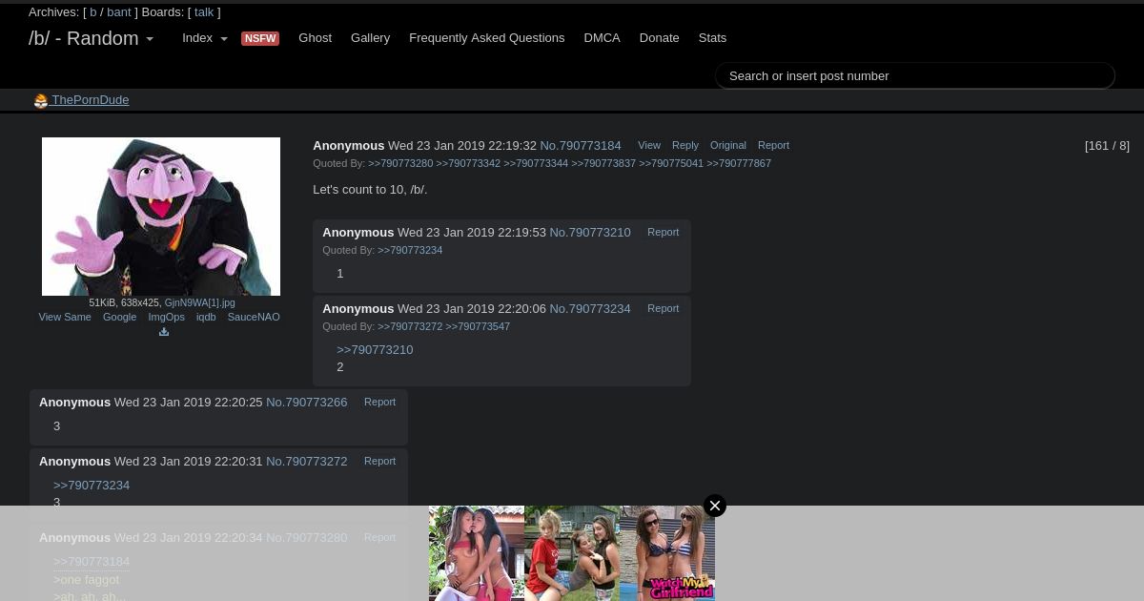Viewport: 1144px width, 601px height.
Task: Report post 790773234
Action: (x=663, y=308)
